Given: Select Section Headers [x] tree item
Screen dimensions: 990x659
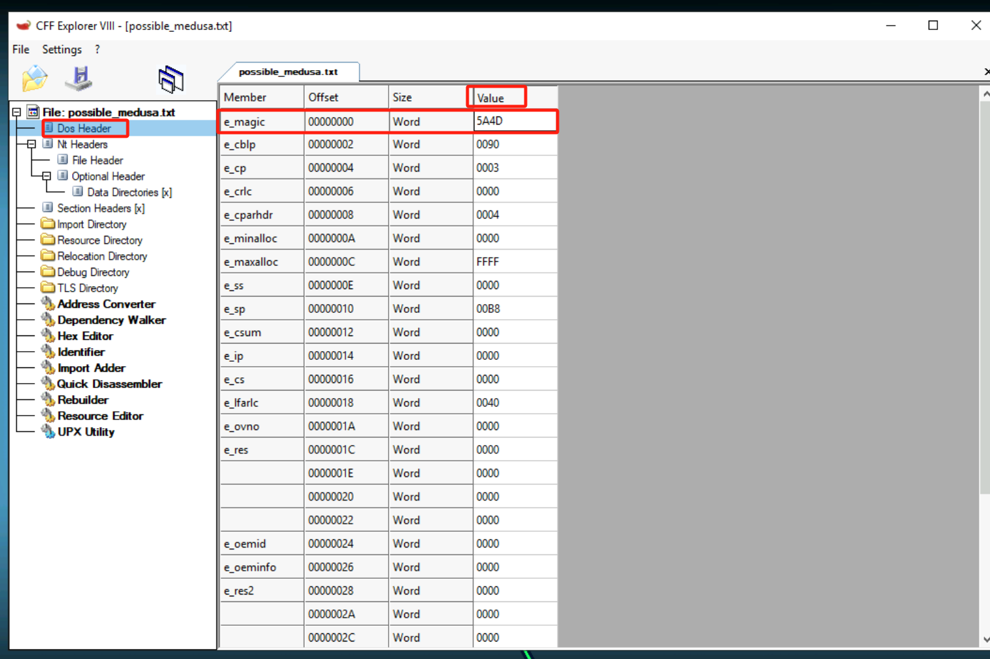Looking at the screenshot, I should coord(101,208).
